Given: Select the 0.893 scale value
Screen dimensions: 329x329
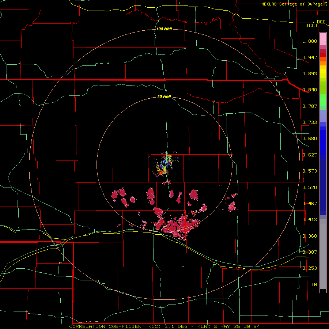Looking at the screenshot, I should pos(310,73).
